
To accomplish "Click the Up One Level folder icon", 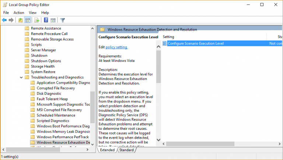I will pyautogui.click(x=20, y=20).
